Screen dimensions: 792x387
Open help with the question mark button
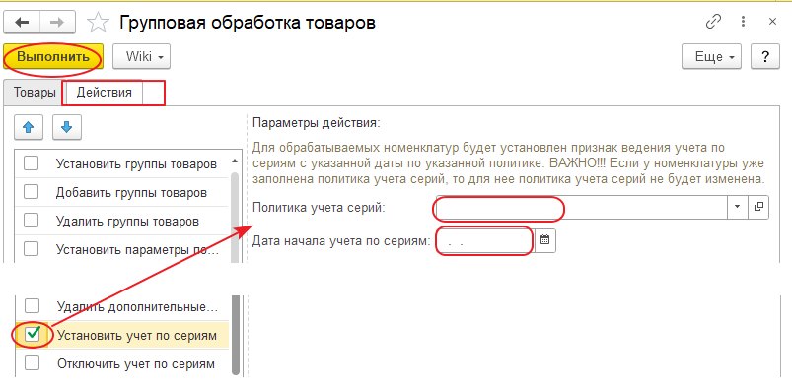(x=764, y=56)
